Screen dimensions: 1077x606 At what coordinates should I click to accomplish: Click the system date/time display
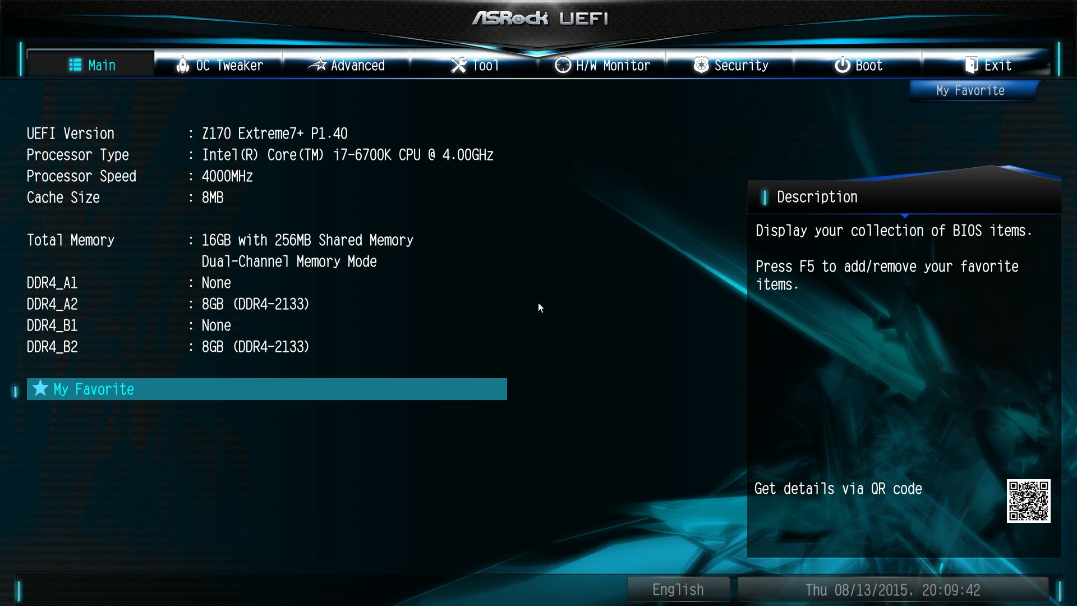(x=893, y=590)
